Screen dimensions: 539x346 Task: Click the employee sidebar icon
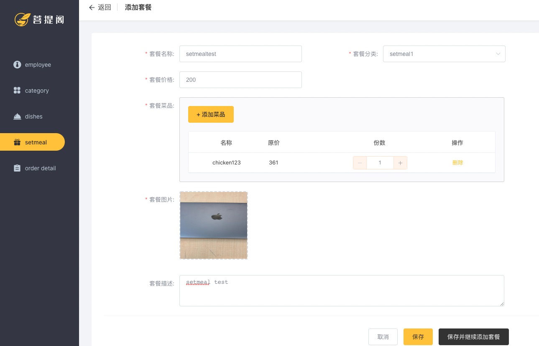17,65
